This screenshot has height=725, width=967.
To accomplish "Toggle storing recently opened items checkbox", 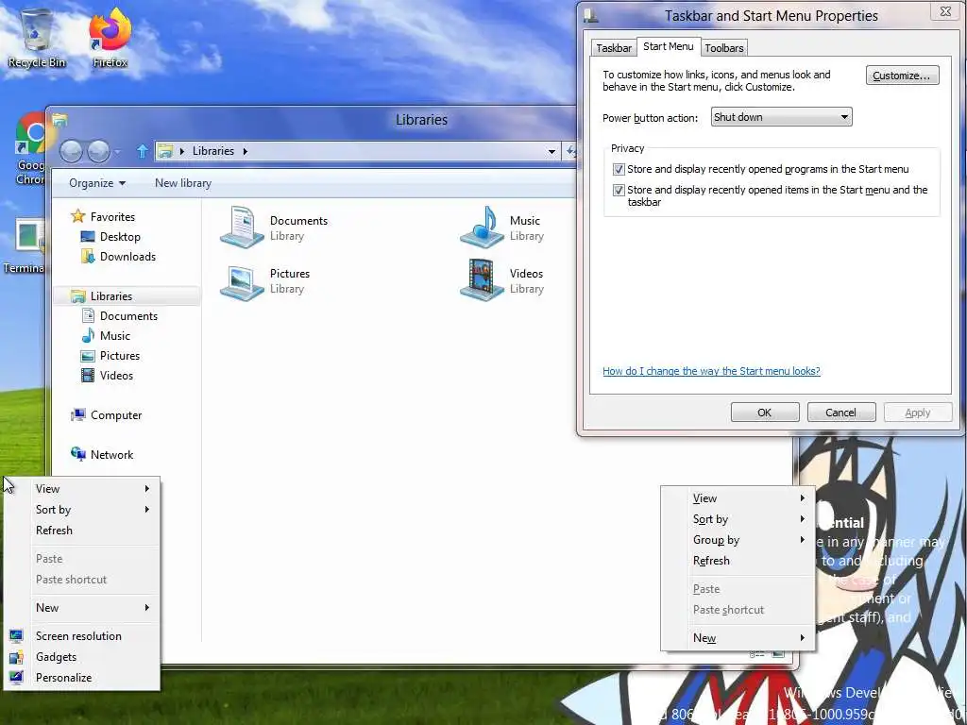I will coord(619,190).
